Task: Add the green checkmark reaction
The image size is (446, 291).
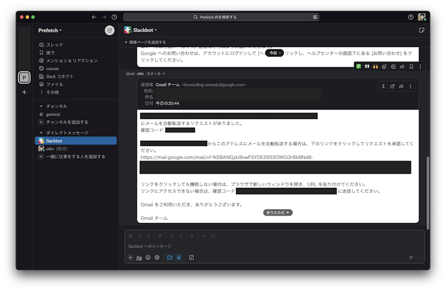Action: tap(359, 67)
